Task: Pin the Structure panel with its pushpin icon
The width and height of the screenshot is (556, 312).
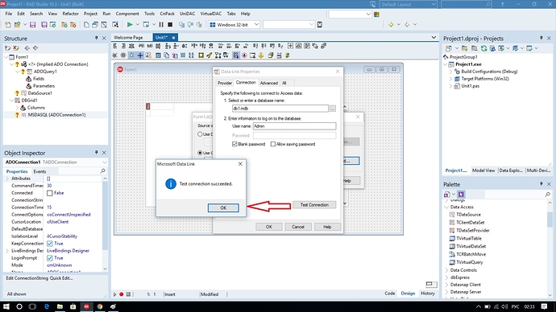Action: click(x=96, y=38)
